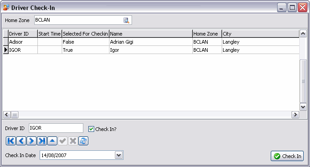
Task: Select the Adisor driver row
Action: click(x=151, y=42)
